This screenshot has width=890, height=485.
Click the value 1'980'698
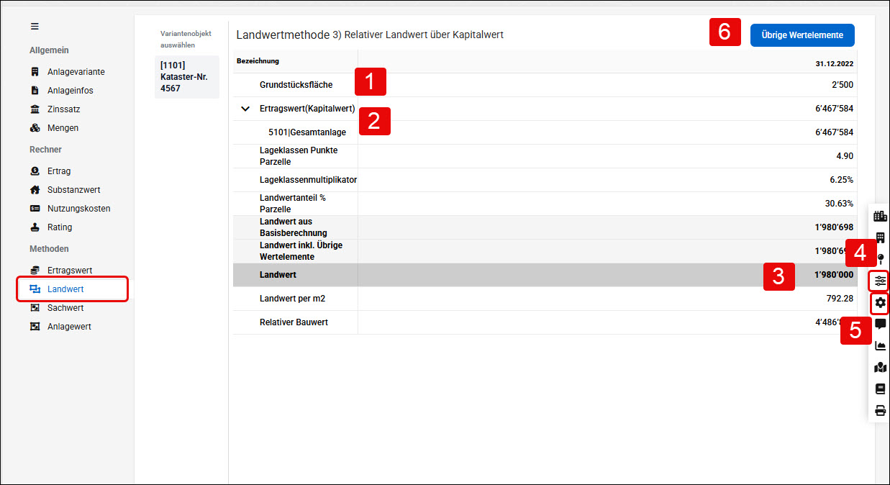coord(834,227)
